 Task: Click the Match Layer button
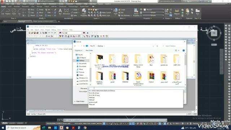tap(105, 15)
